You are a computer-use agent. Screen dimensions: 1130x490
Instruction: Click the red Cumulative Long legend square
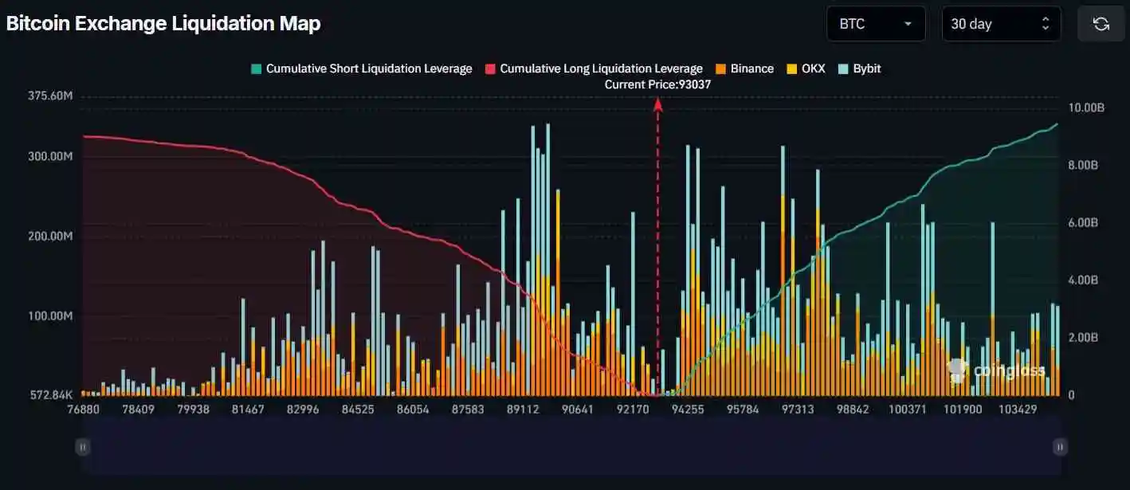point(489,69)
